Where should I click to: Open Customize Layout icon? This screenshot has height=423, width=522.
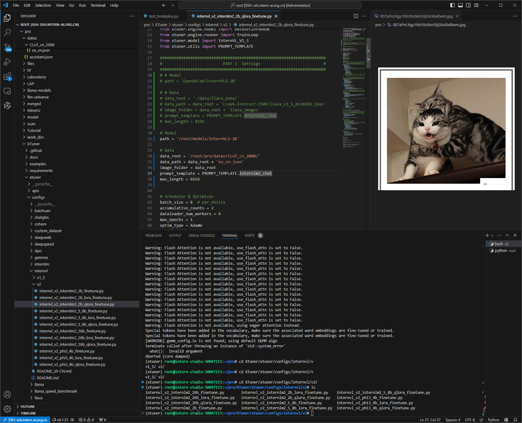476,5
